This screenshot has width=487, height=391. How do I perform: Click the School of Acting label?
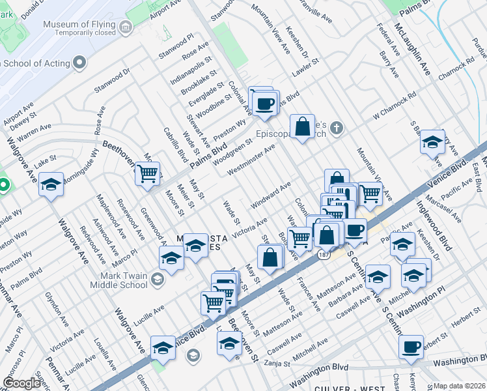coord(35,63)
